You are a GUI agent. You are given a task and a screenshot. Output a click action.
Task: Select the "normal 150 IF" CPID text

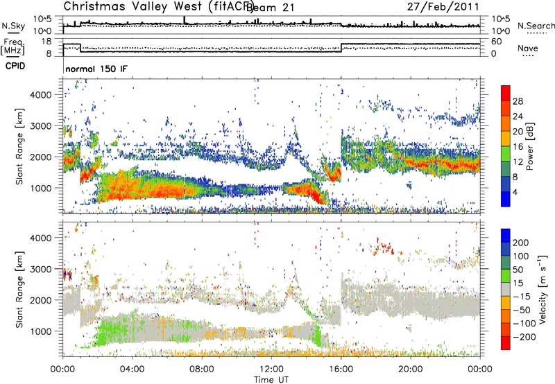[x=96, y=69]
